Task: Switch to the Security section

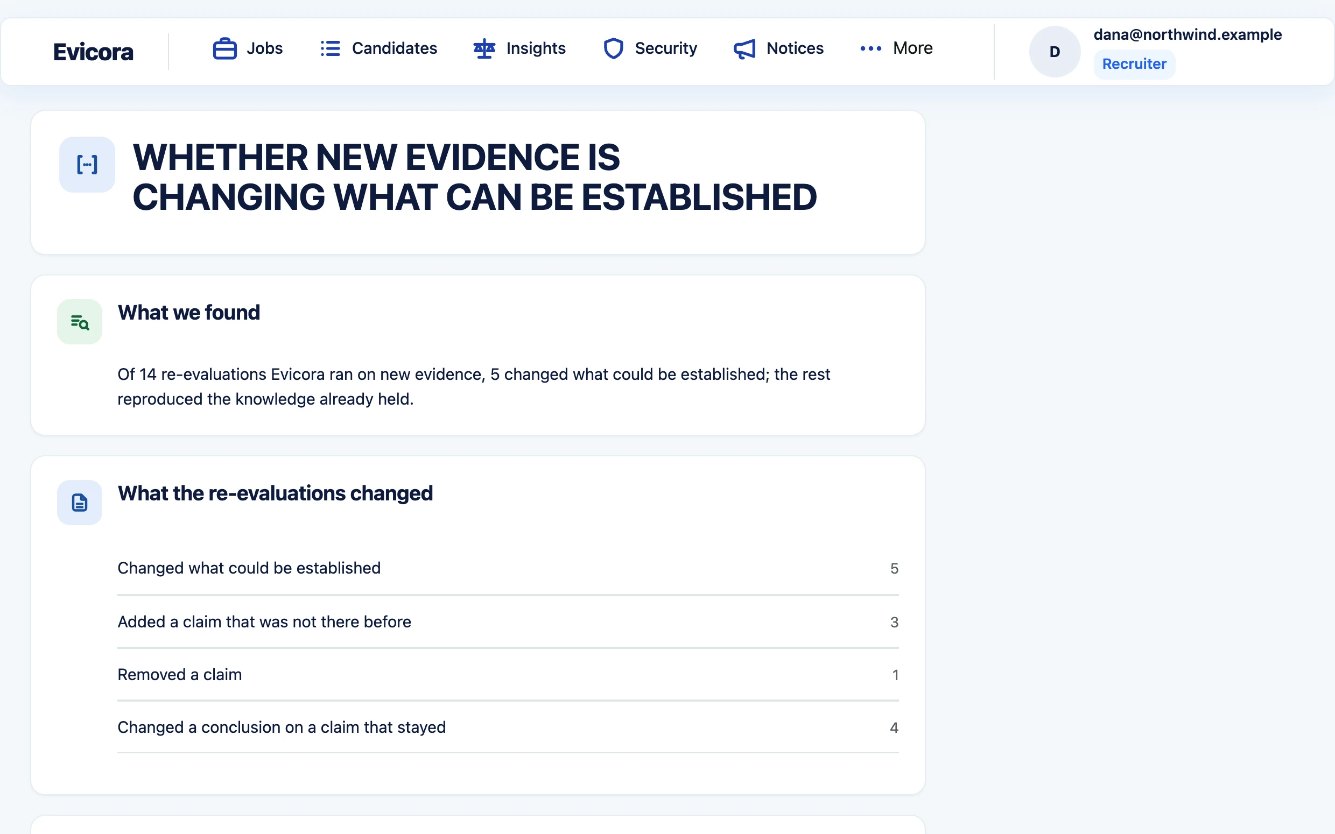Action: coord(649,48)
